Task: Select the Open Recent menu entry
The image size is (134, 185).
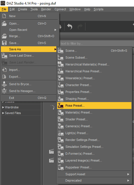Action: (29, 30)
